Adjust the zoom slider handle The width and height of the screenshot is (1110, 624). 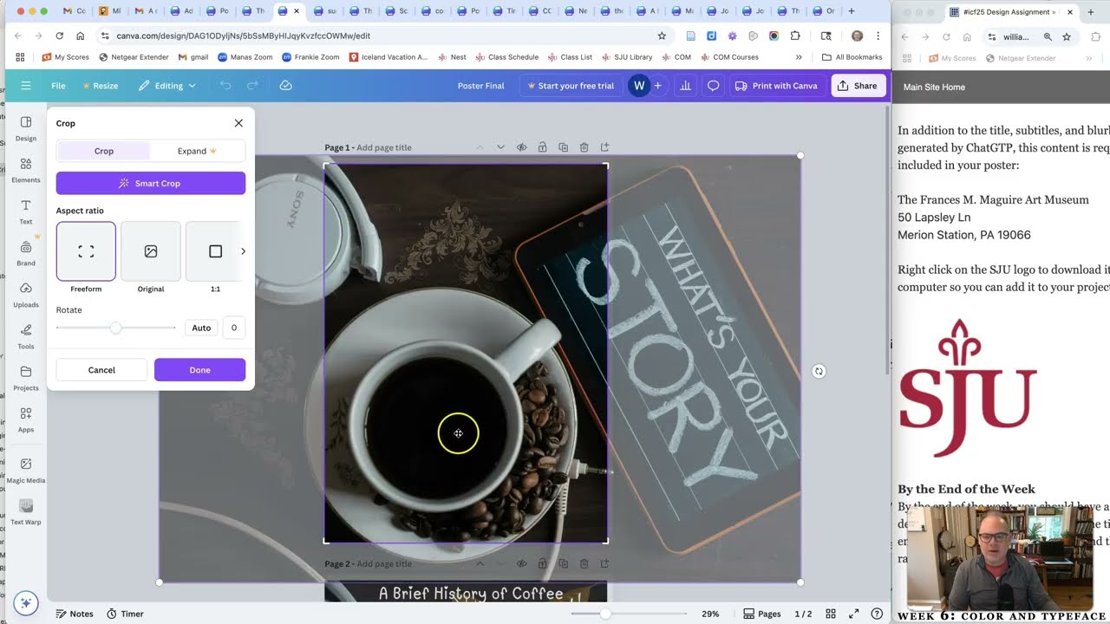point(605,614)
